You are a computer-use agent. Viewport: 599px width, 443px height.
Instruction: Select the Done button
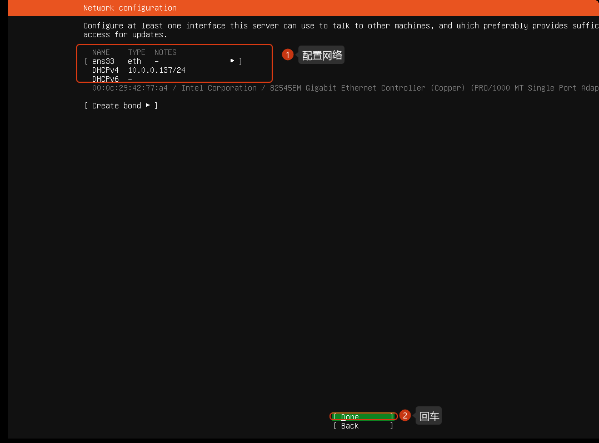click(x=363, y=417)
